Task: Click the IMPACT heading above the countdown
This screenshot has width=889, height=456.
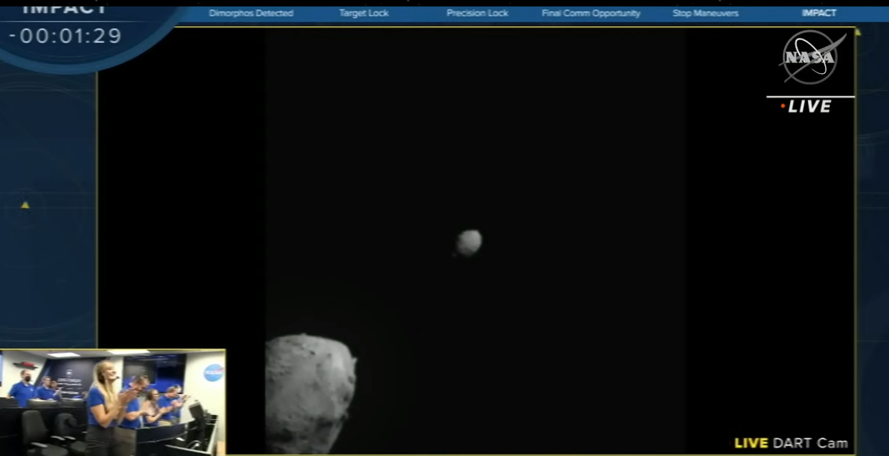Action: [65, 9]
